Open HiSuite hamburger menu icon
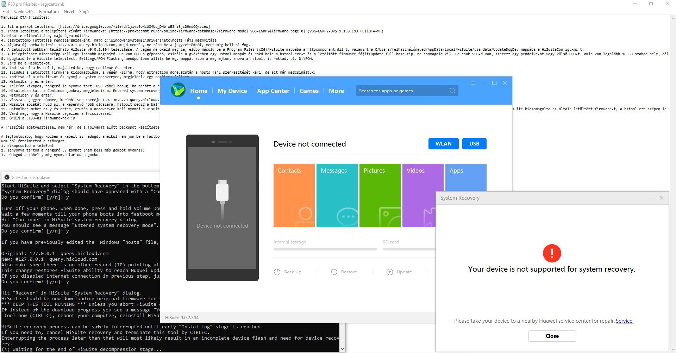 [x=473, y=83]
